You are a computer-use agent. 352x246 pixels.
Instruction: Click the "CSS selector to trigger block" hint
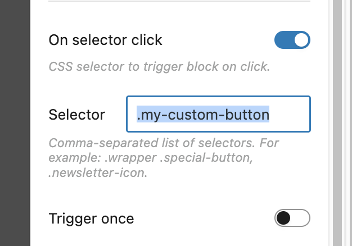pos(160,67)
